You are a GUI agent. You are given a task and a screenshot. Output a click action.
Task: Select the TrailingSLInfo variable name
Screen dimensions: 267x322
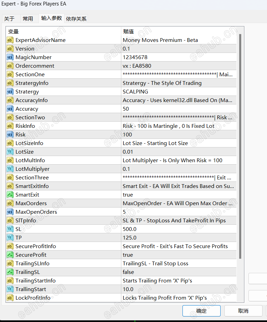coord(32,264)
